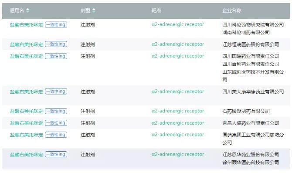Click 一致性ing badge in 江苏恩华 row
This screenshot has height=173, width=292.
pos(56,154)
